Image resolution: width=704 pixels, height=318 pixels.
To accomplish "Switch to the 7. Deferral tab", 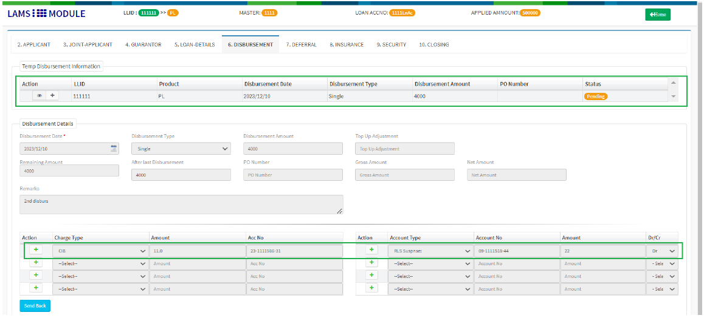I will pyautogui.click(x=301, y=44).
